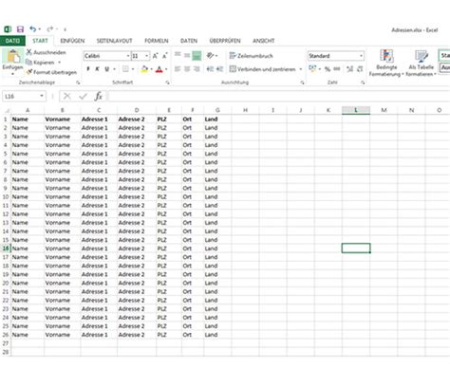Toggle underline (U) formatting

[x=107, y=69]
